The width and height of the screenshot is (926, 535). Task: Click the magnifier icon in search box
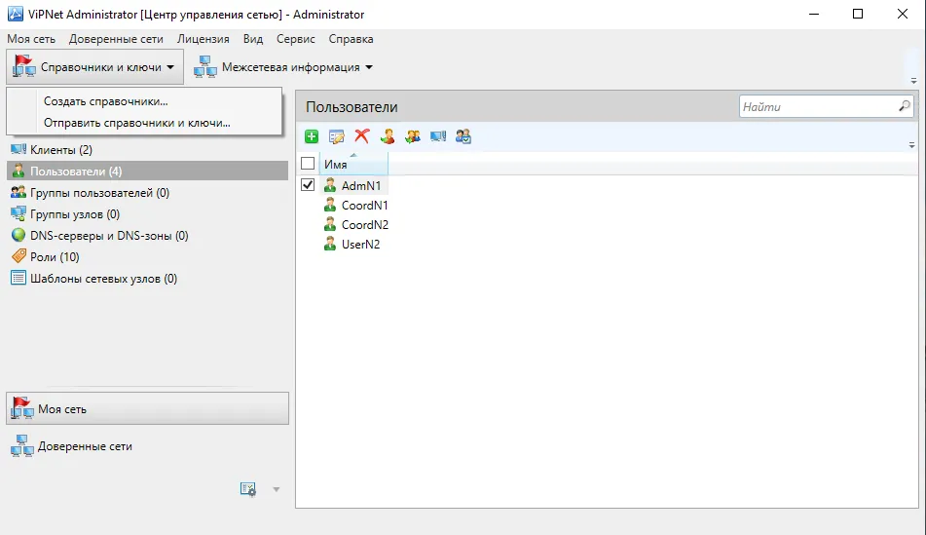[x=905, y=106]
